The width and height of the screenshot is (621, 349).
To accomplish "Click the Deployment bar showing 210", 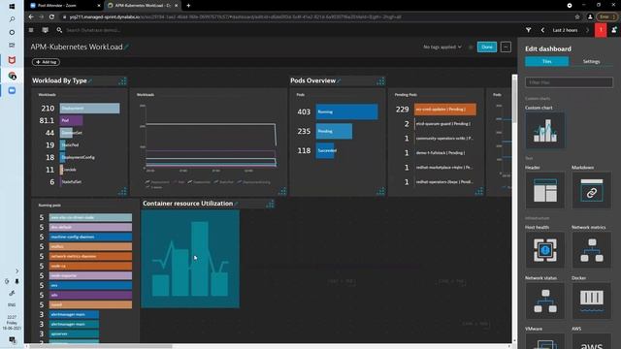I will pos(89,109).
